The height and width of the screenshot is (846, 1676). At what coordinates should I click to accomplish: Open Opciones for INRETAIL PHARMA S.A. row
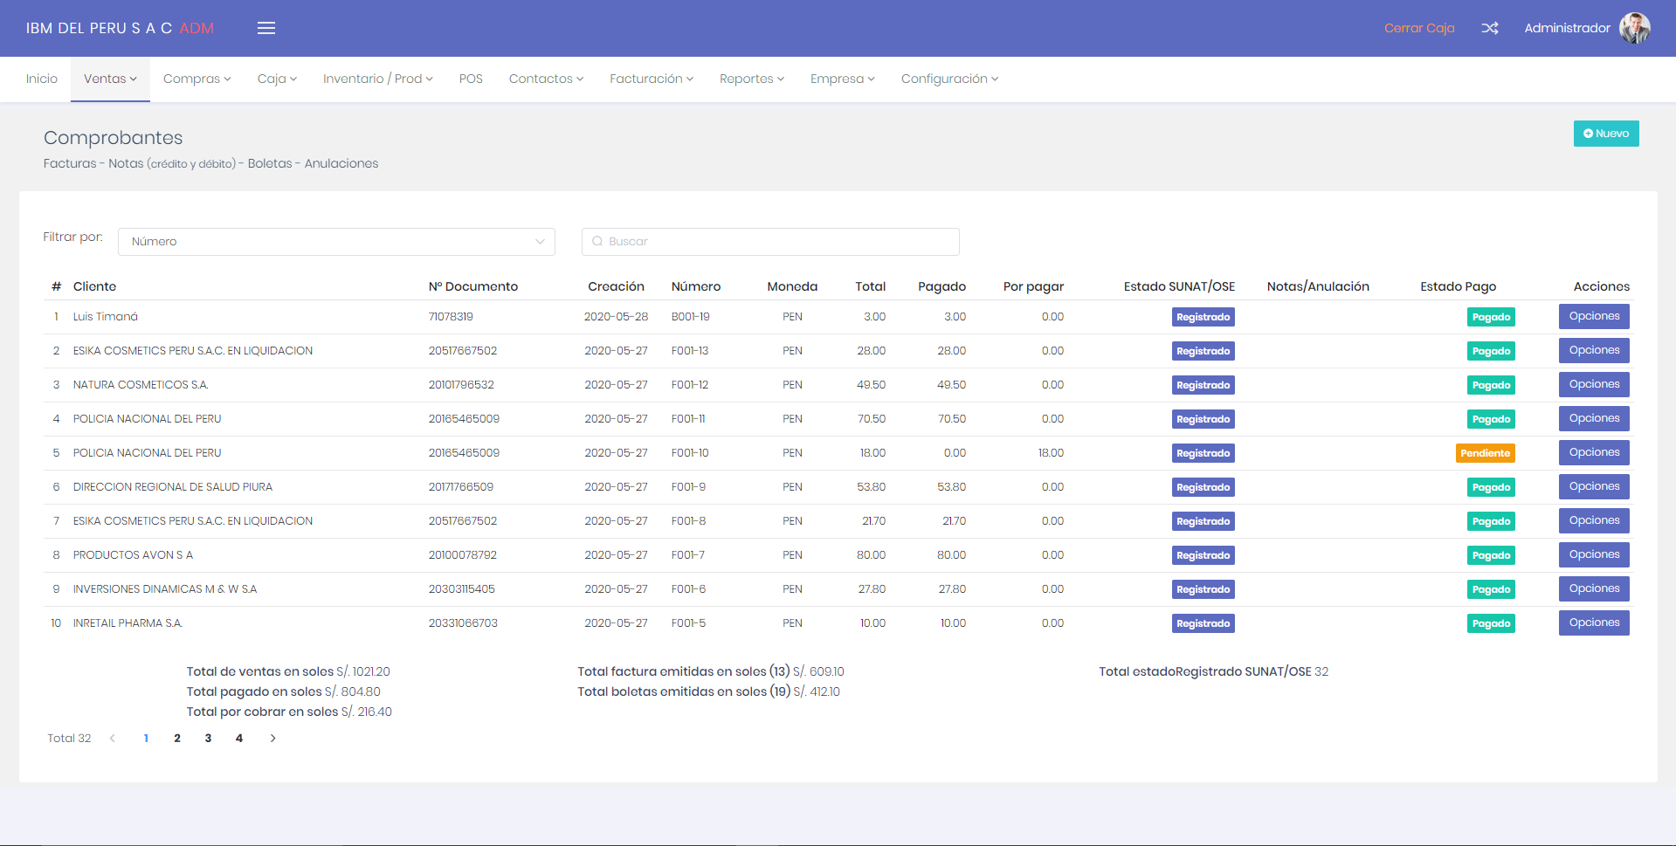click(x=1593, y=623)
